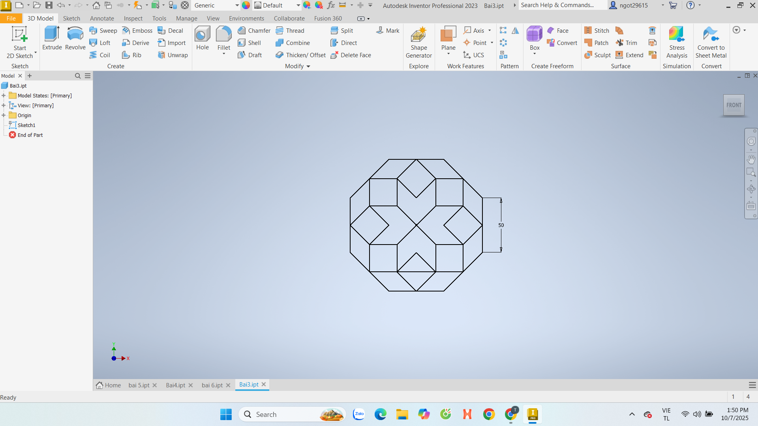Select the Revolve tool
This screenshot has width=758, height=426.
[x=75, y=38]
